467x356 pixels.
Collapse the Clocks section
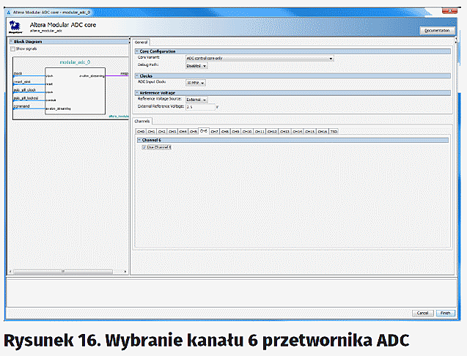136,75
